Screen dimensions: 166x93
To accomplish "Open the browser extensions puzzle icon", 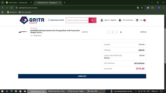I will coord(153,8).
